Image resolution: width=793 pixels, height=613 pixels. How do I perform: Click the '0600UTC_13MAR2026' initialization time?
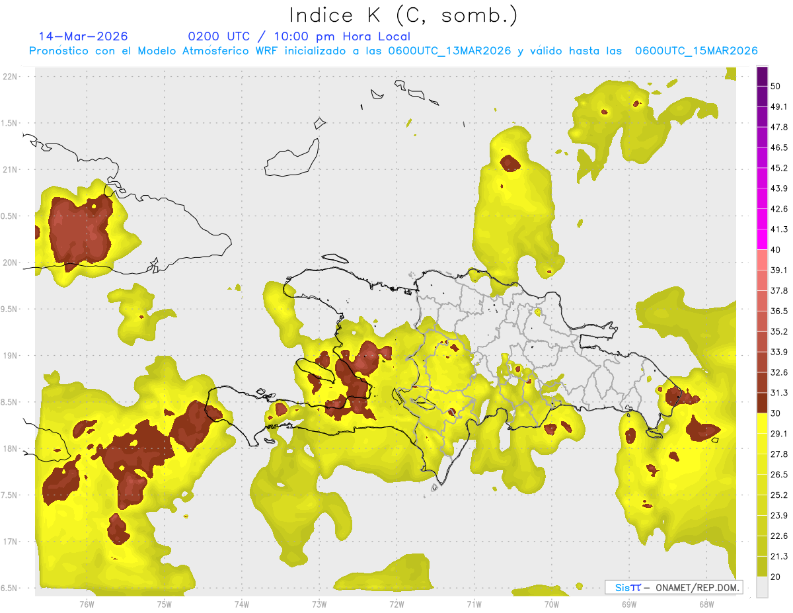[449, 51]
